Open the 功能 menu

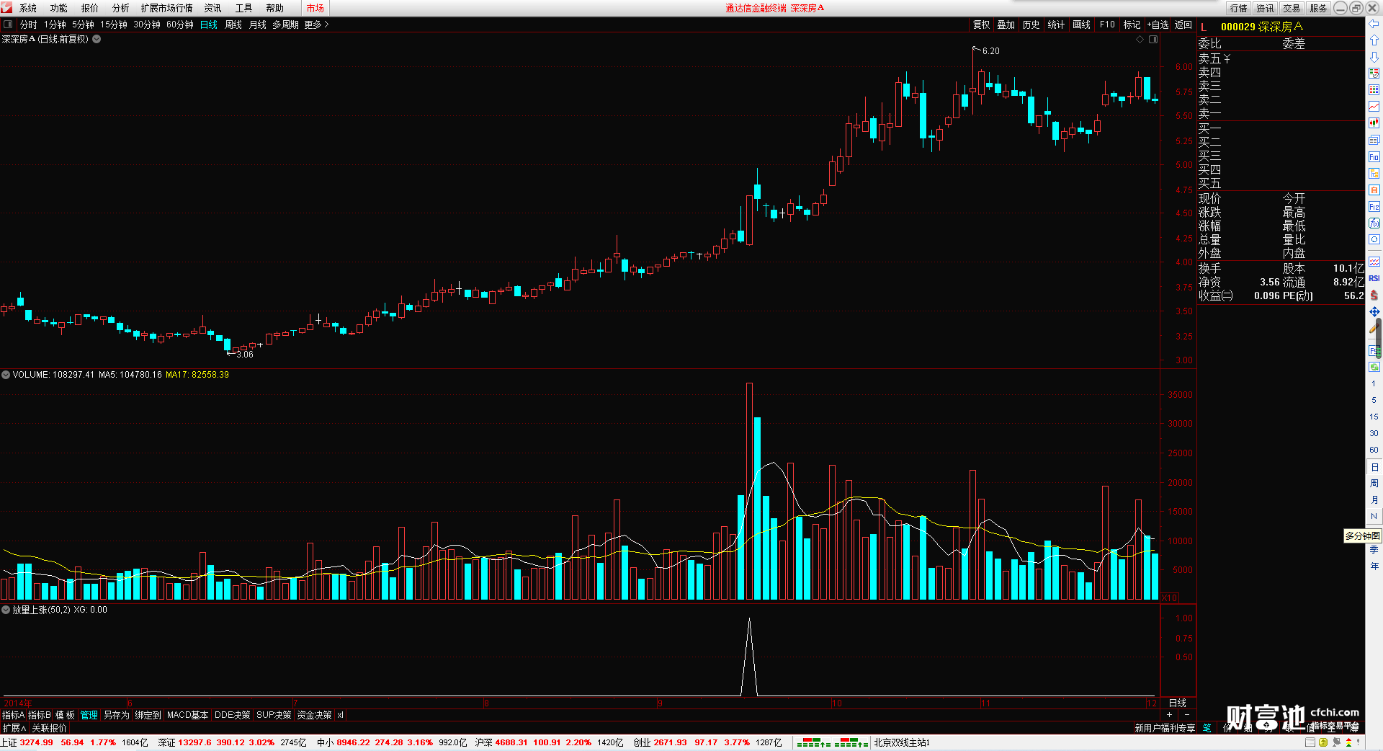[59, 8]
